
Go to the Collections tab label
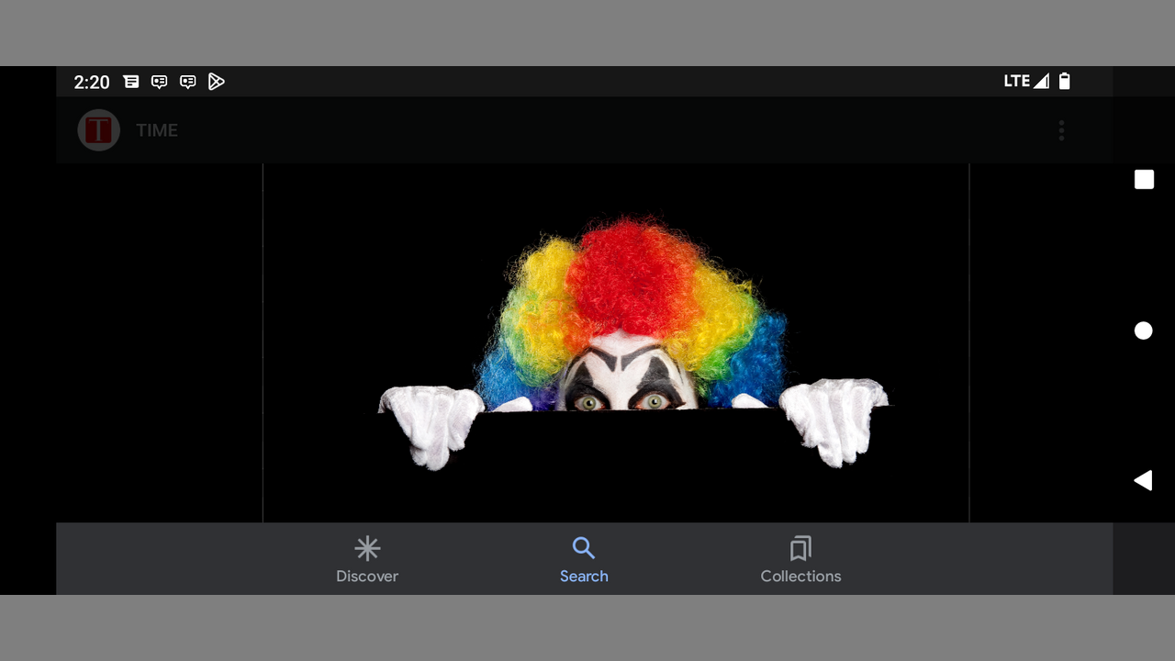point(800,577)
